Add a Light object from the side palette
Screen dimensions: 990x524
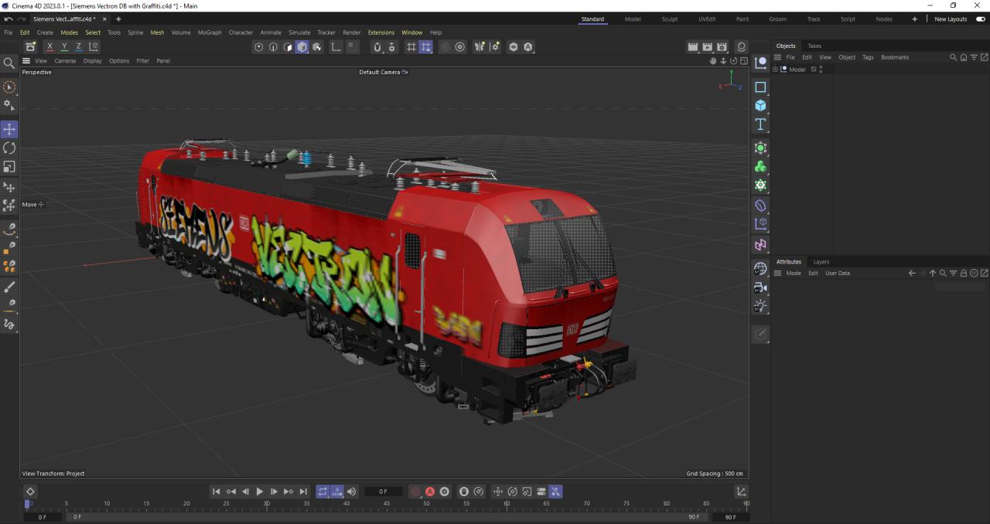[760, 306]
